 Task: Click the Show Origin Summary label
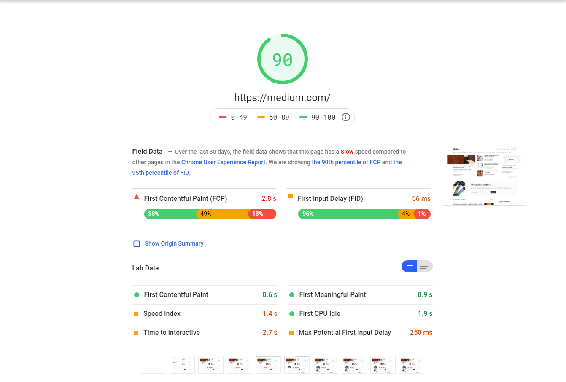174,243
